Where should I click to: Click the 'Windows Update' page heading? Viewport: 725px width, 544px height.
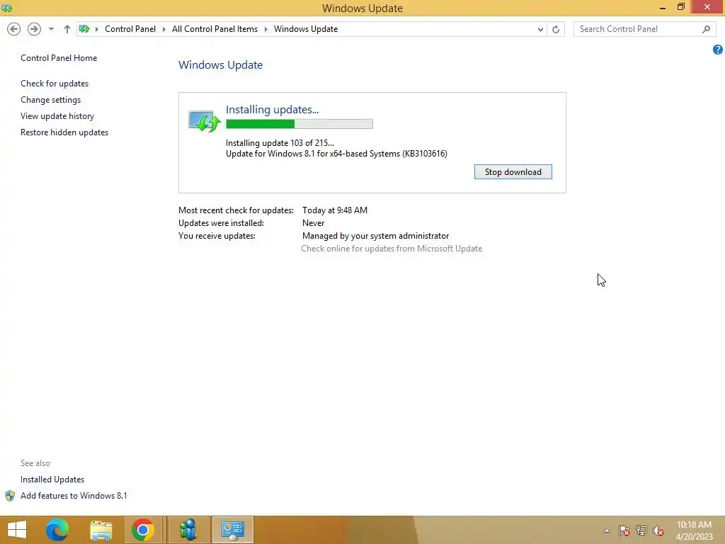click(x=221, y=64)
